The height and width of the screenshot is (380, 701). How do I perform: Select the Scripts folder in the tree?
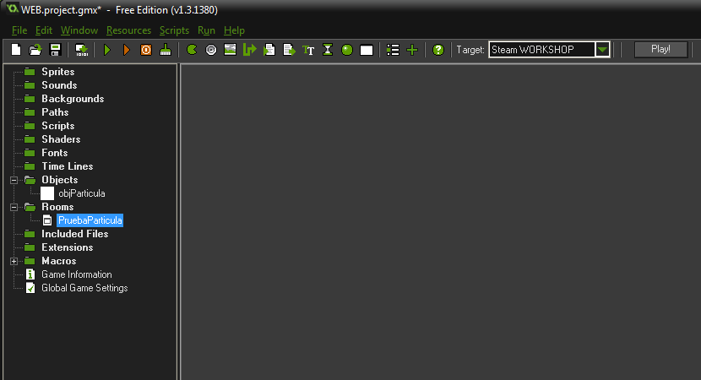[x=58, y=126]
